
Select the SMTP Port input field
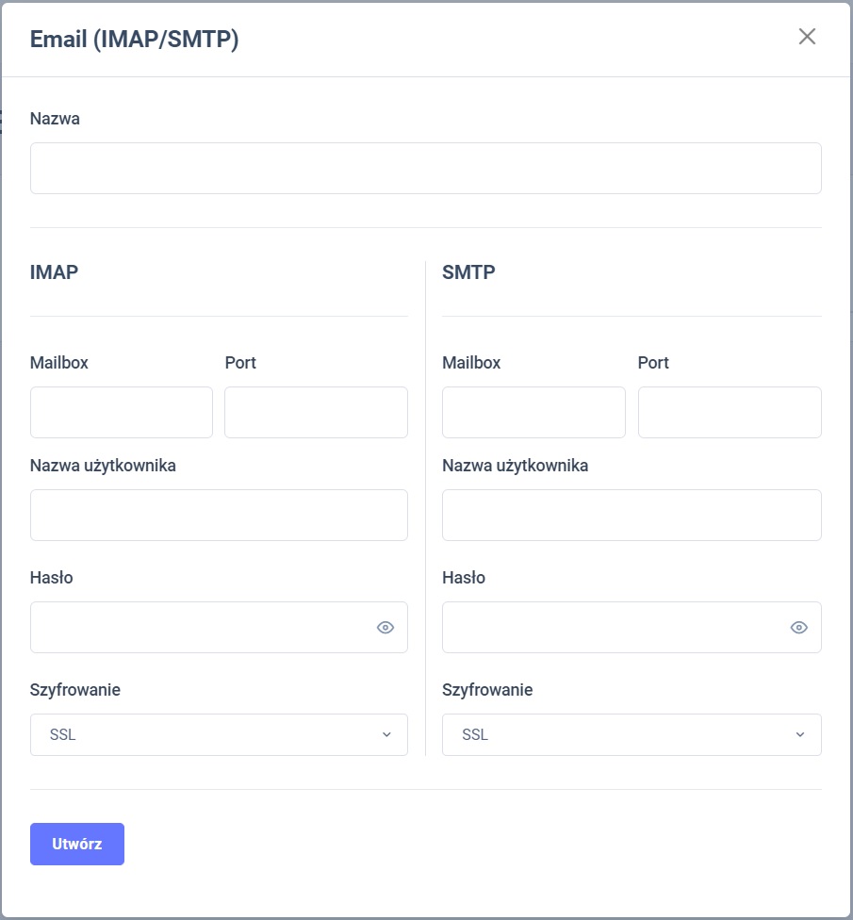coord(730,413)
